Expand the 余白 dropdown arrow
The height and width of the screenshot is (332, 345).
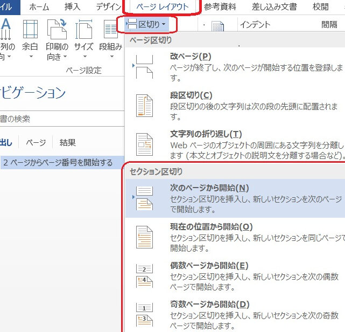coord(31,57)
